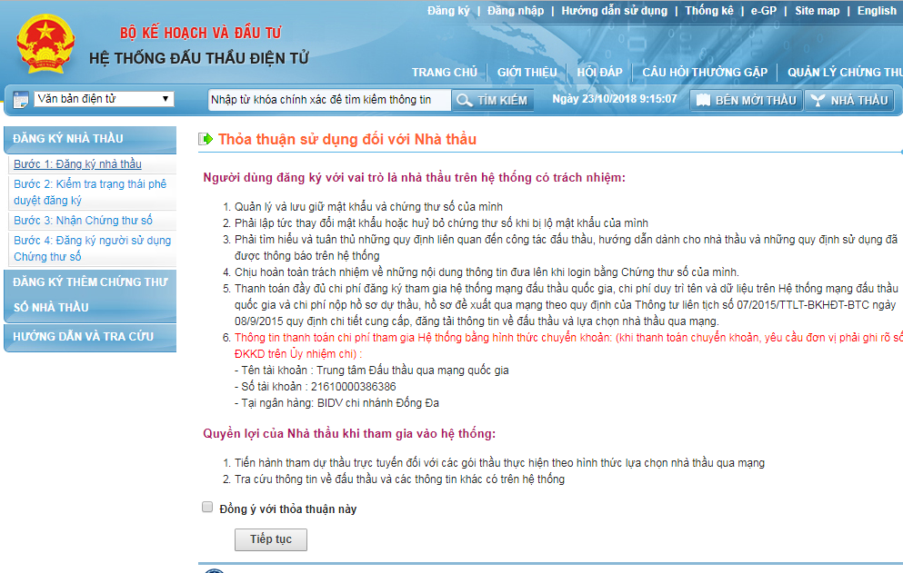Image resolution: width=903 pixels, height=573 pixels.
Task: Click account number 21610000386386
Action: click(x=354, y=387)
